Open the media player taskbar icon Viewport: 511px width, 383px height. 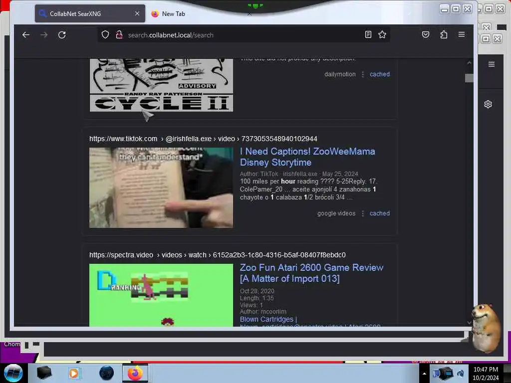[x=74, y=373]
